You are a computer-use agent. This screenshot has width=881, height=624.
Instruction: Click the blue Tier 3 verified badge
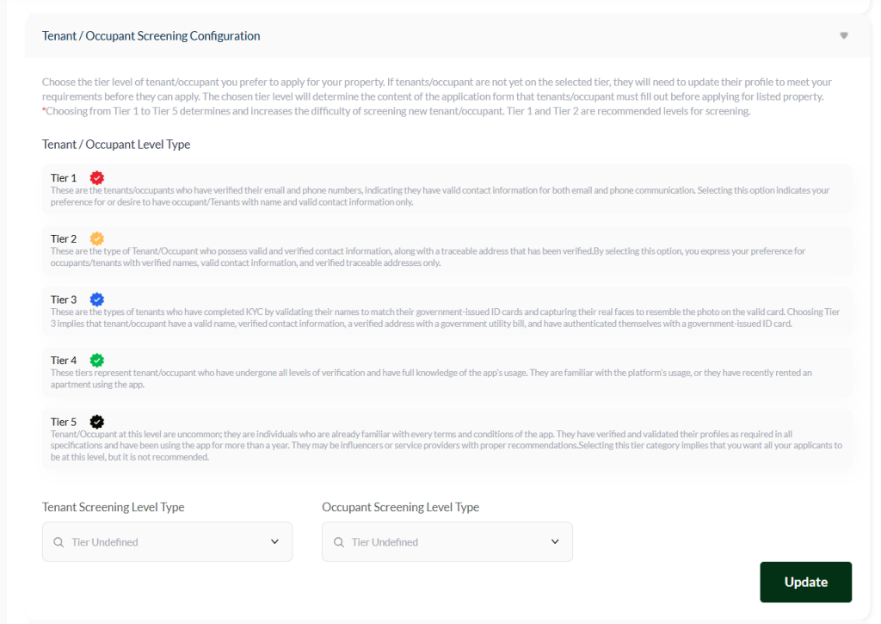pos(97,300)
